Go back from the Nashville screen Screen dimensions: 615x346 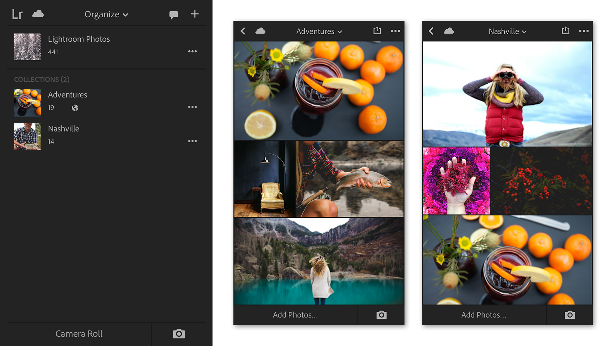coord(431,31)
